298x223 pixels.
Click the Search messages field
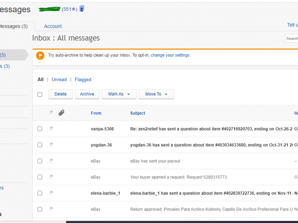click(292, 38)
